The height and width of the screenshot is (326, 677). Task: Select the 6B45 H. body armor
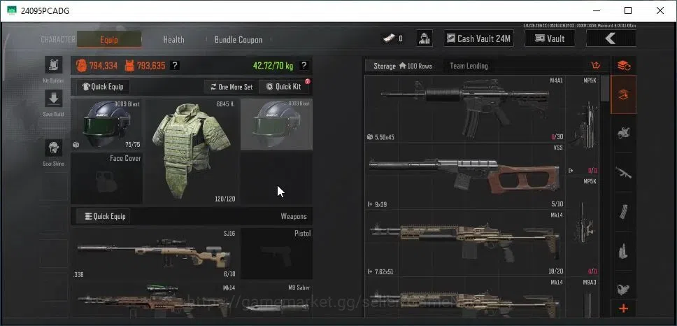point(191,151)
